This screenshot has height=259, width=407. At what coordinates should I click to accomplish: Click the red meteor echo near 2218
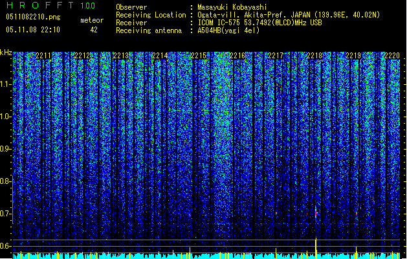click(x=316, y=213)
